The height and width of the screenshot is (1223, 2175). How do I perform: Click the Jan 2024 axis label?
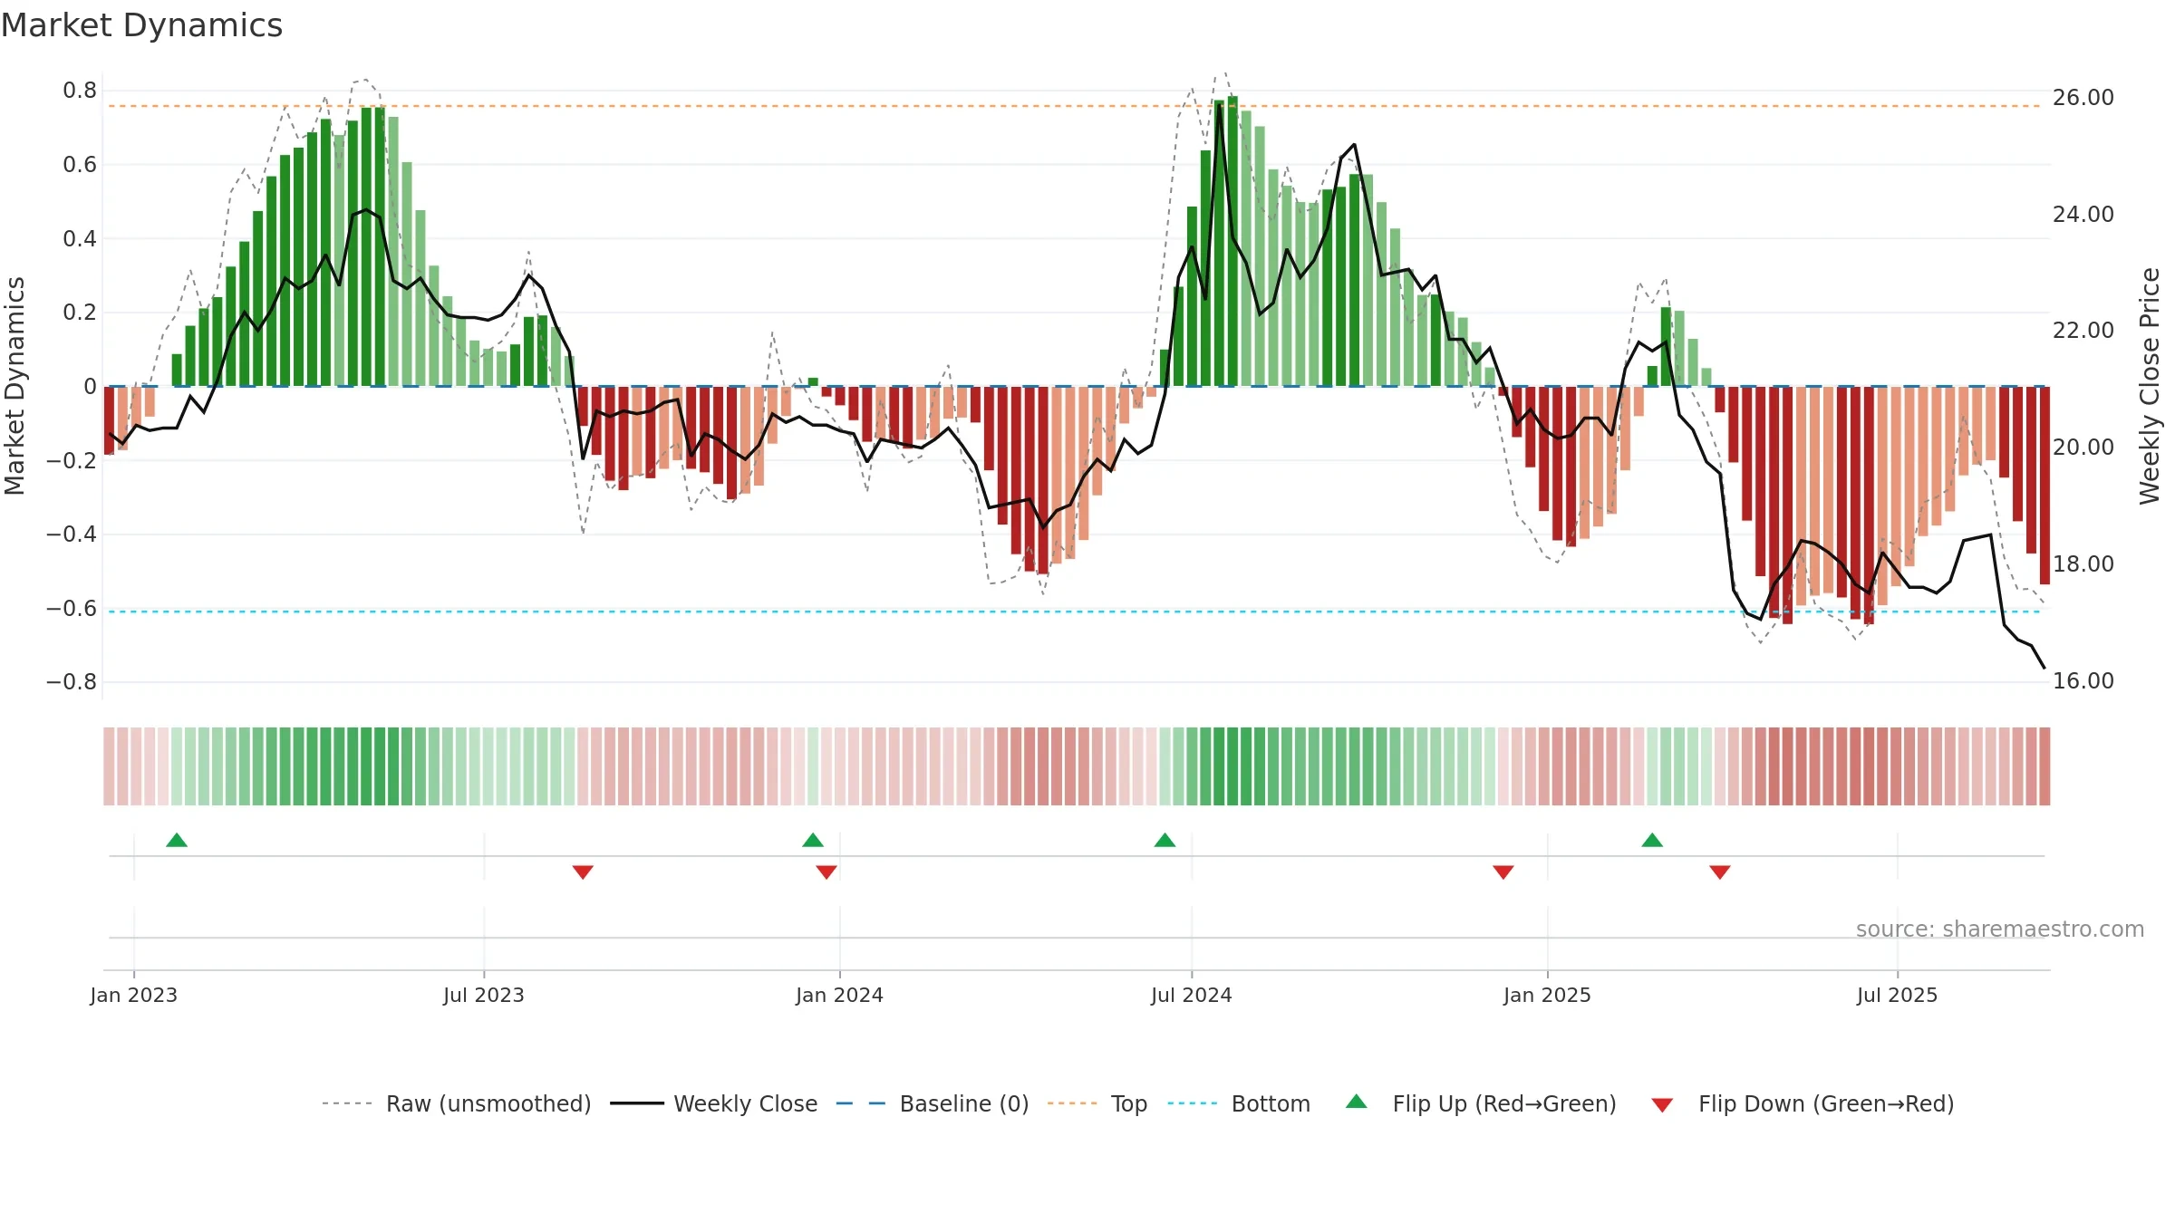coord(839,995)
